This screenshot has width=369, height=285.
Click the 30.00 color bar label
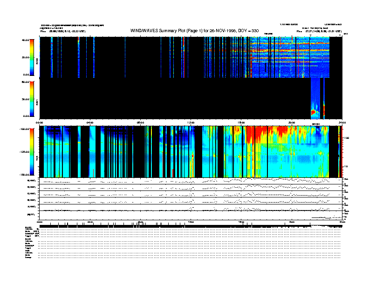click(25, 99)
